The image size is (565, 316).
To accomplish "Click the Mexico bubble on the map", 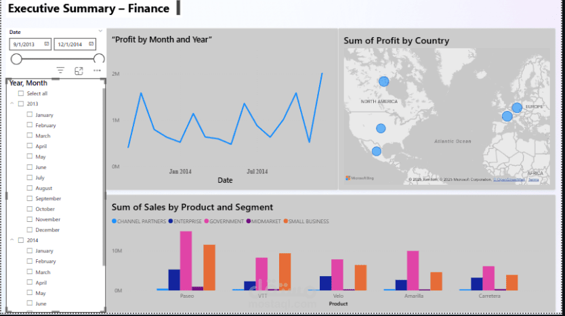I will pos(376,151).
